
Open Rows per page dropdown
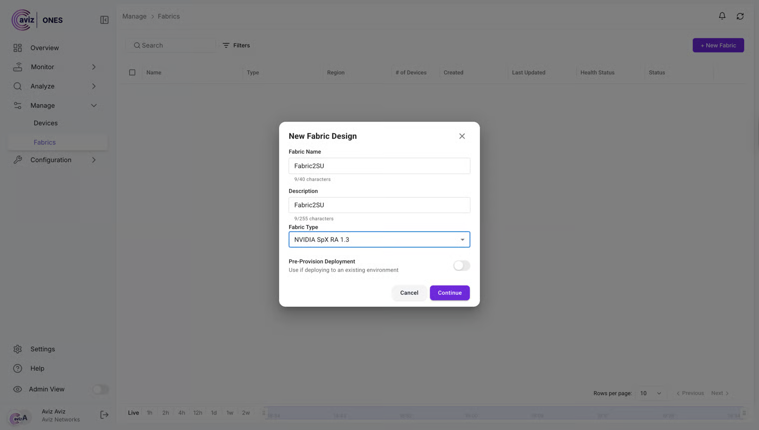651,394
